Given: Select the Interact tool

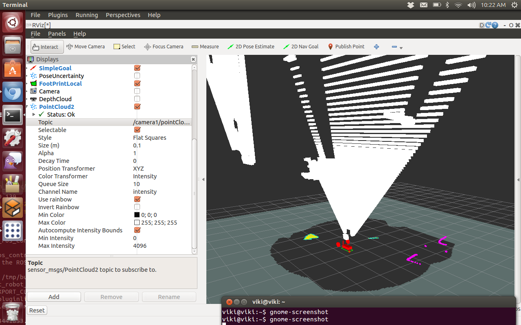Looking at the screenshot, I should 47,47.
